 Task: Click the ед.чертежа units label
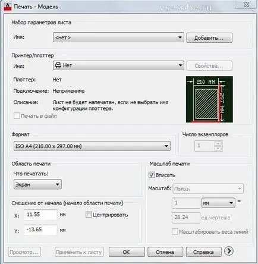(216, 218)
